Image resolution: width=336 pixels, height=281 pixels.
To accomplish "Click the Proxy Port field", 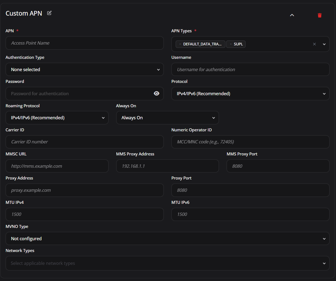I will (x=250, y=190).
